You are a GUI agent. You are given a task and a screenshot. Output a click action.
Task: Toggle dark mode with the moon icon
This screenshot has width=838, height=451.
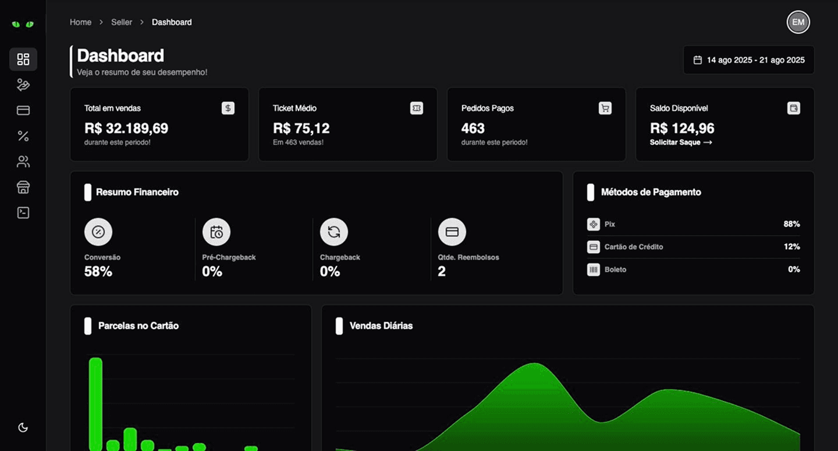tap(22, 427)
